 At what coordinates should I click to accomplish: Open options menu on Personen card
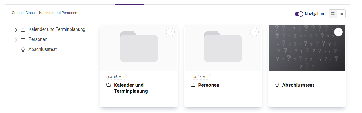point(254,32)
